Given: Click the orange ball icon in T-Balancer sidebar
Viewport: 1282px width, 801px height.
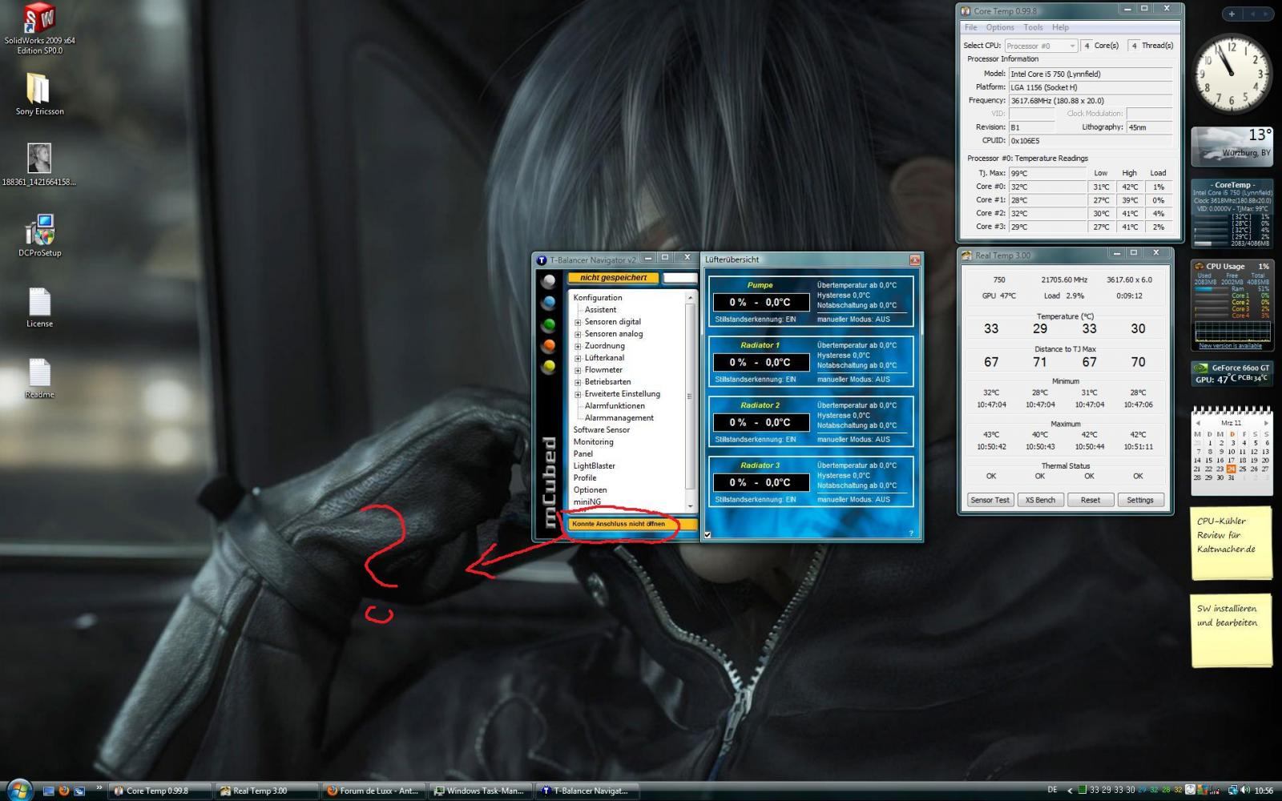Looking at the screenshot, I should click(x=549, y=346).
